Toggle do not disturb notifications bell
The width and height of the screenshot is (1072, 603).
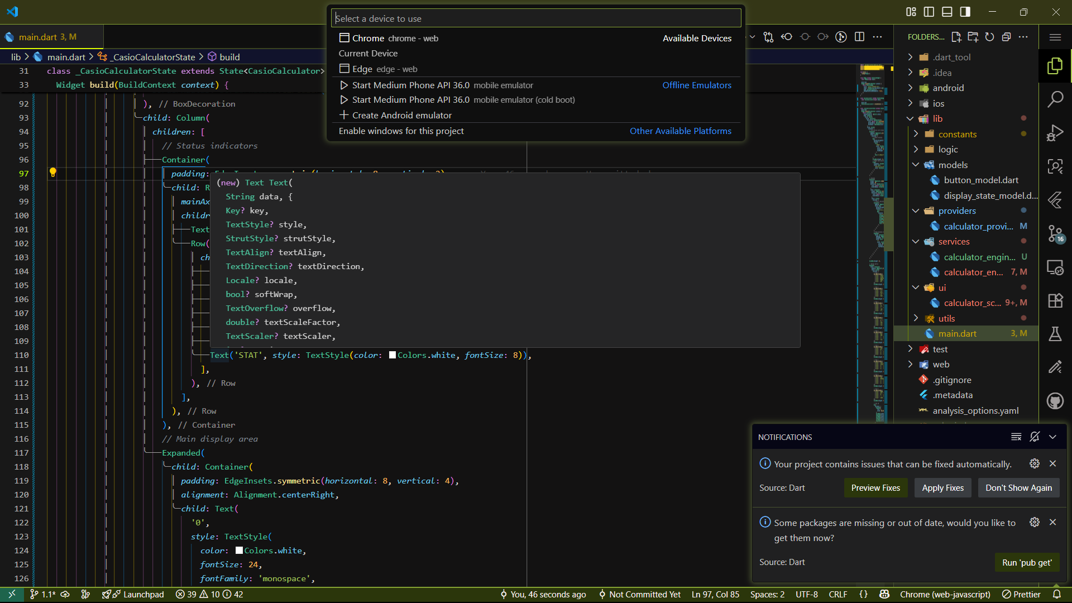coord(1035,437)
